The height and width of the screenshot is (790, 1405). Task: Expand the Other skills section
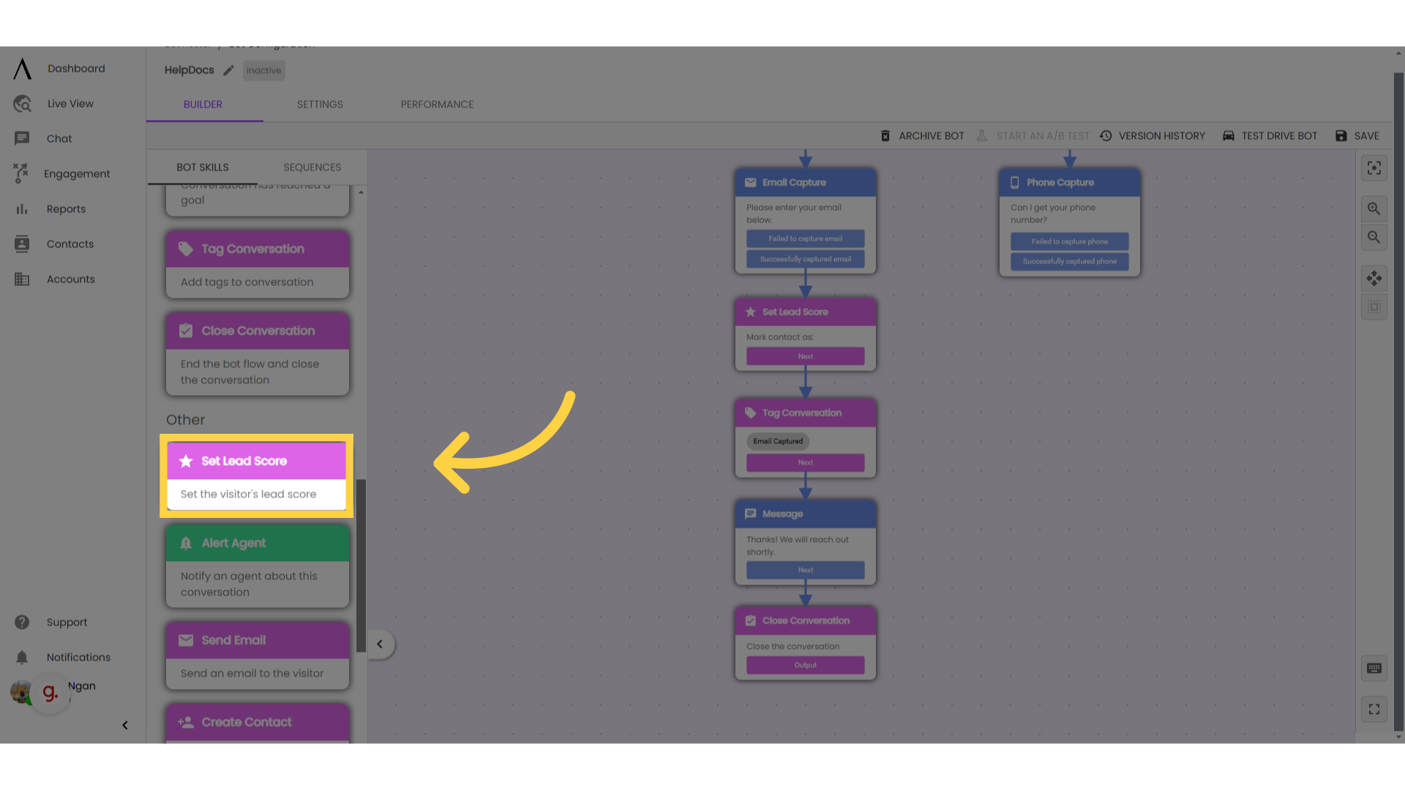(x=185, y=418)
